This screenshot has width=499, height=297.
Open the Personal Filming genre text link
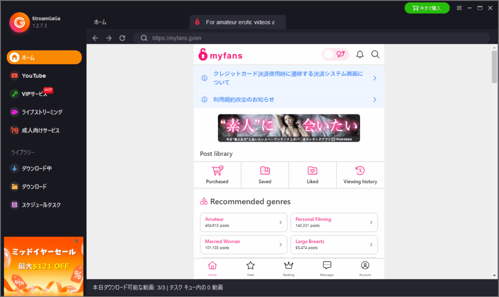pos(313,219)
